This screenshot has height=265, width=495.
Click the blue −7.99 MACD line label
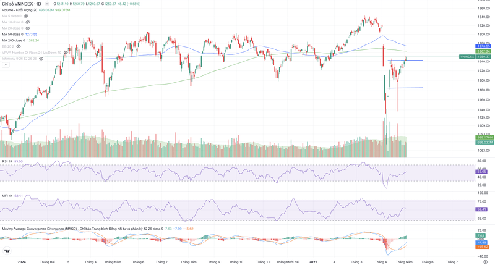[x=482, y=243]
